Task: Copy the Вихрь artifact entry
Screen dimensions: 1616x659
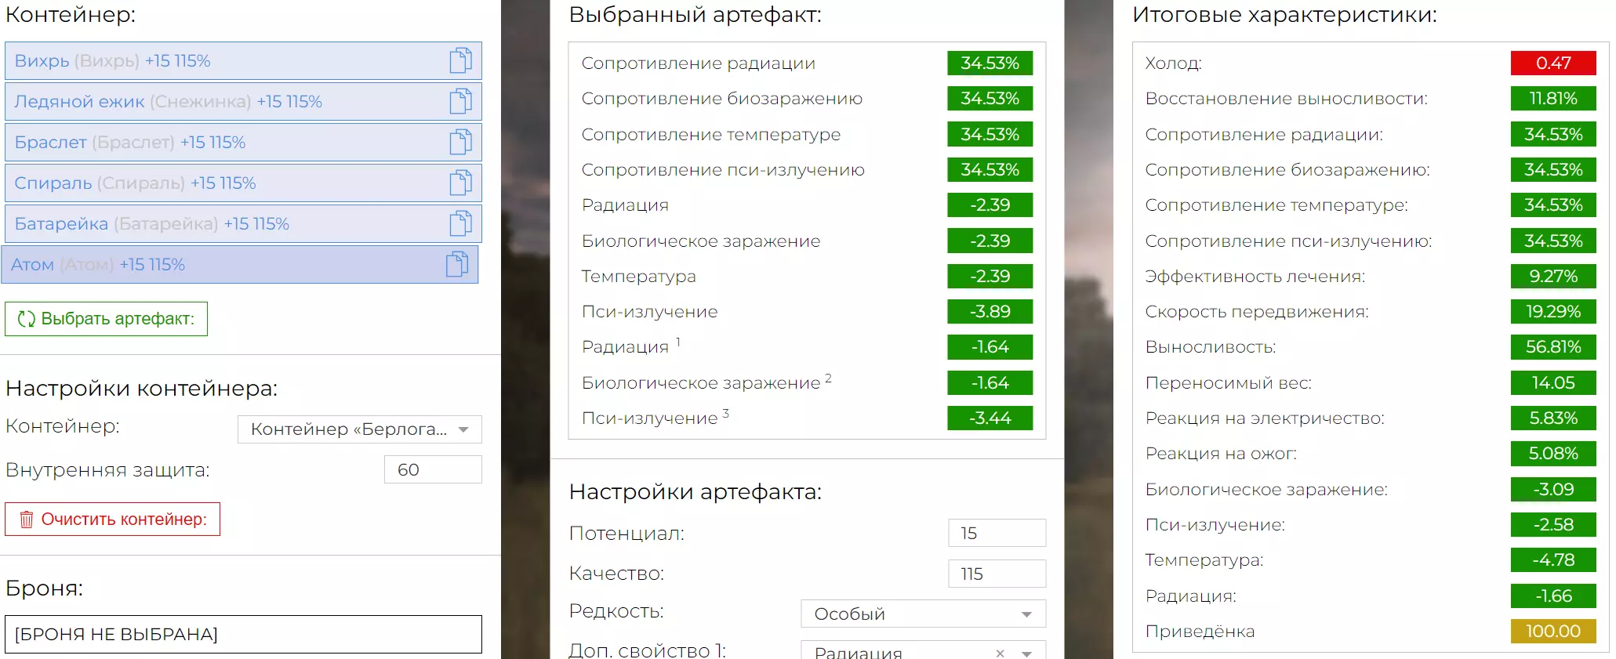Action: pyautogui.click(x=460, y=61)
